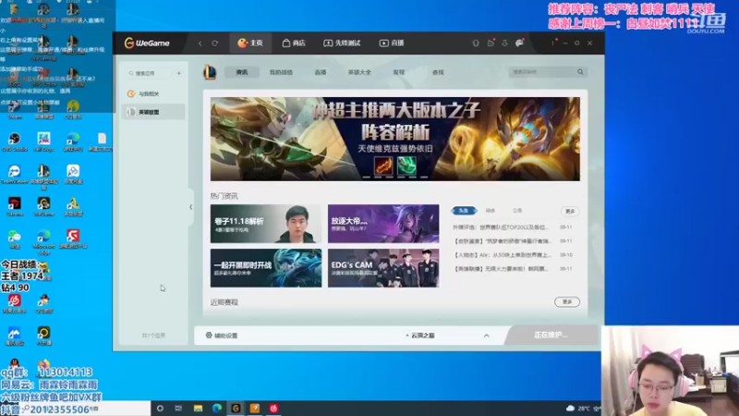
Task: Open the 卷子11.18解析 news card
Action: 266,224
